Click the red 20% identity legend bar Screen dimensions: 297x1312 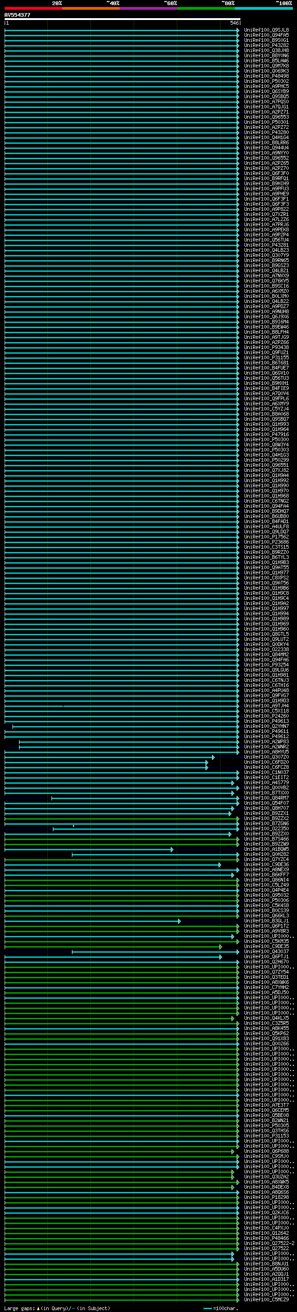33,8
